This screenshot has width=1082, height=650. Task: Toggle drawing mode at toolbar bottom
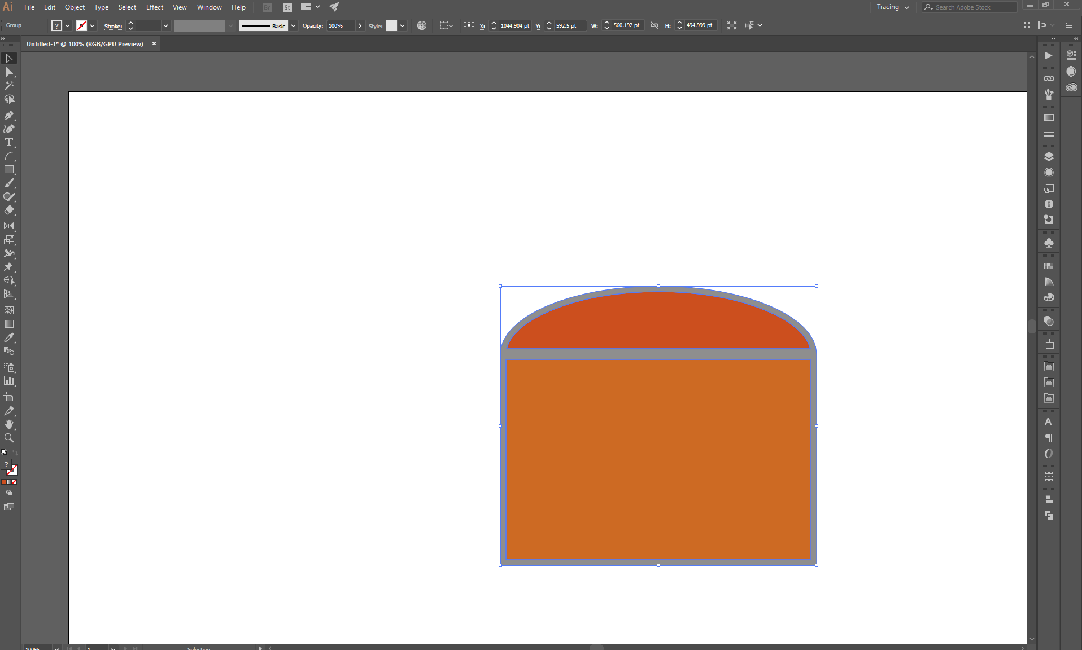click(x=9, y=493)
